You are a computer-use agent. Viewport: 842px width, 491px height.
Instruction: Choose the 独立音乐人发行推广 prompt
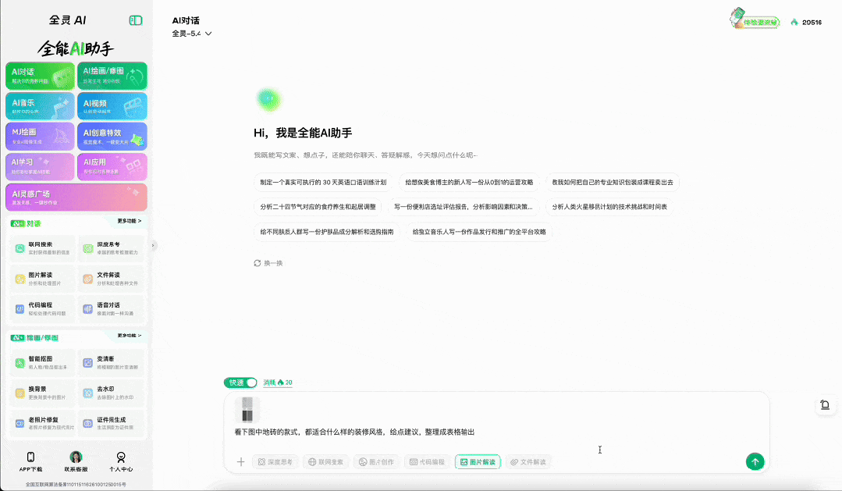pyautogui.click(x=479, y=232)
